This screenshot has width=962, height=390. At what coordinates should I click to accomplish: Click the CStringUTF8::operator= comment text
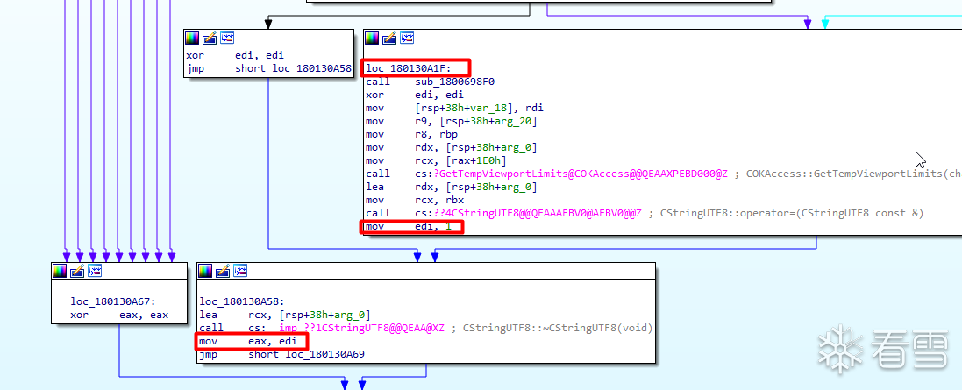point(792,213)
